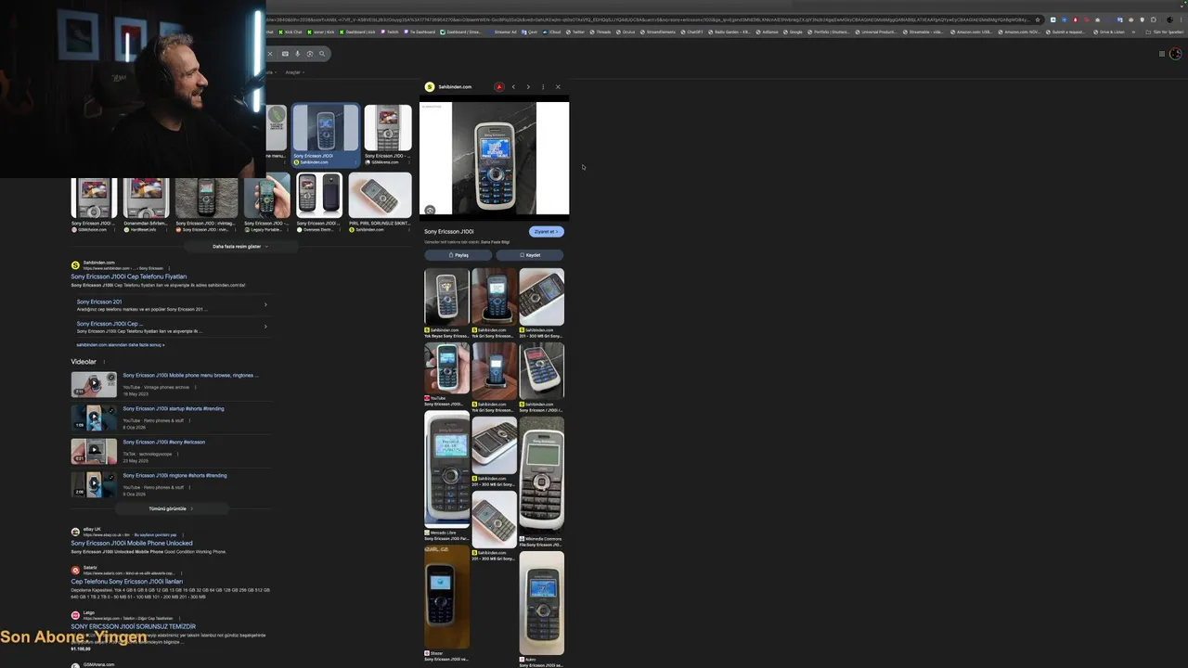This screenshot has height=668, width=1188.
Task: Open the GSMchoice.com thumbnail in image row
Action: (x=94, y=197)
